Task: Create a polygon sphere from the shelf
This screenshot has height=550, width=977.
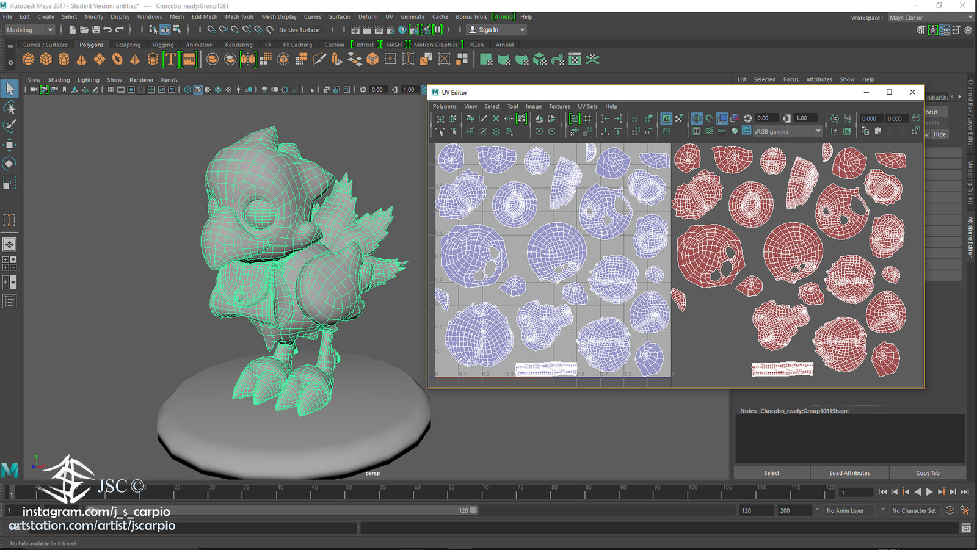Action: click(x=28, y=59)
